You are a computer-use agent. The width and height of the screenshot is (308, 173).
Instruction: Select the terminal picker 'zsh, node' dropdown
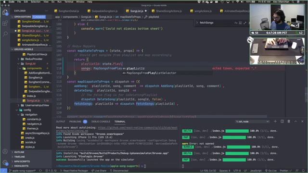coord(252,122)
